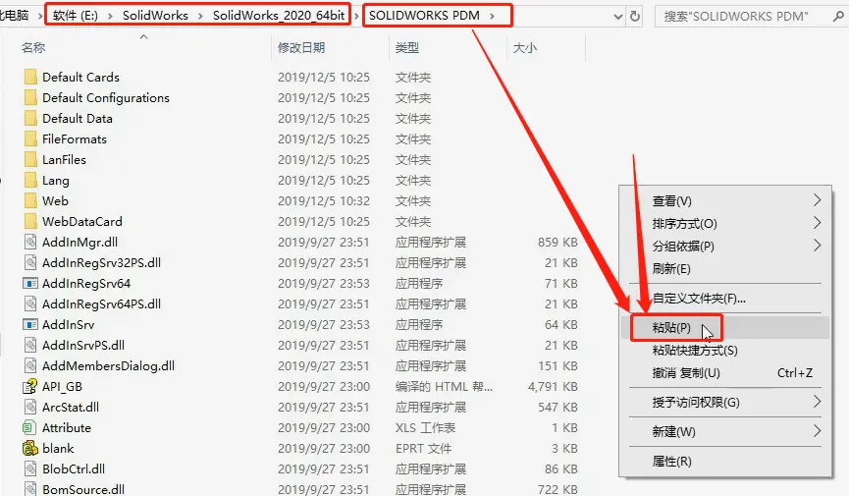This screenshot has height=496, width=849.
Task: Expand the 授予访问权限(G) submenu arrow
Action: [817, 402]
